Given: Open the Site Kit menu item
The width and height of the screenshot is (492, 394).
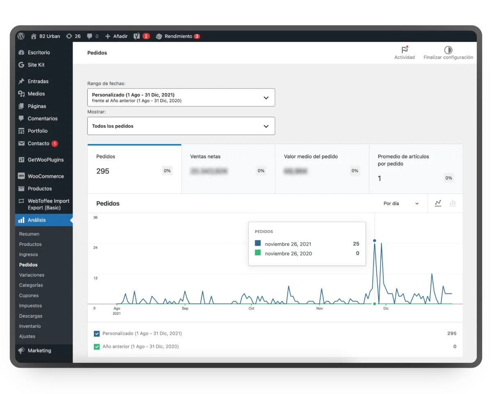Looking at the screenshot, I should 36,65.
